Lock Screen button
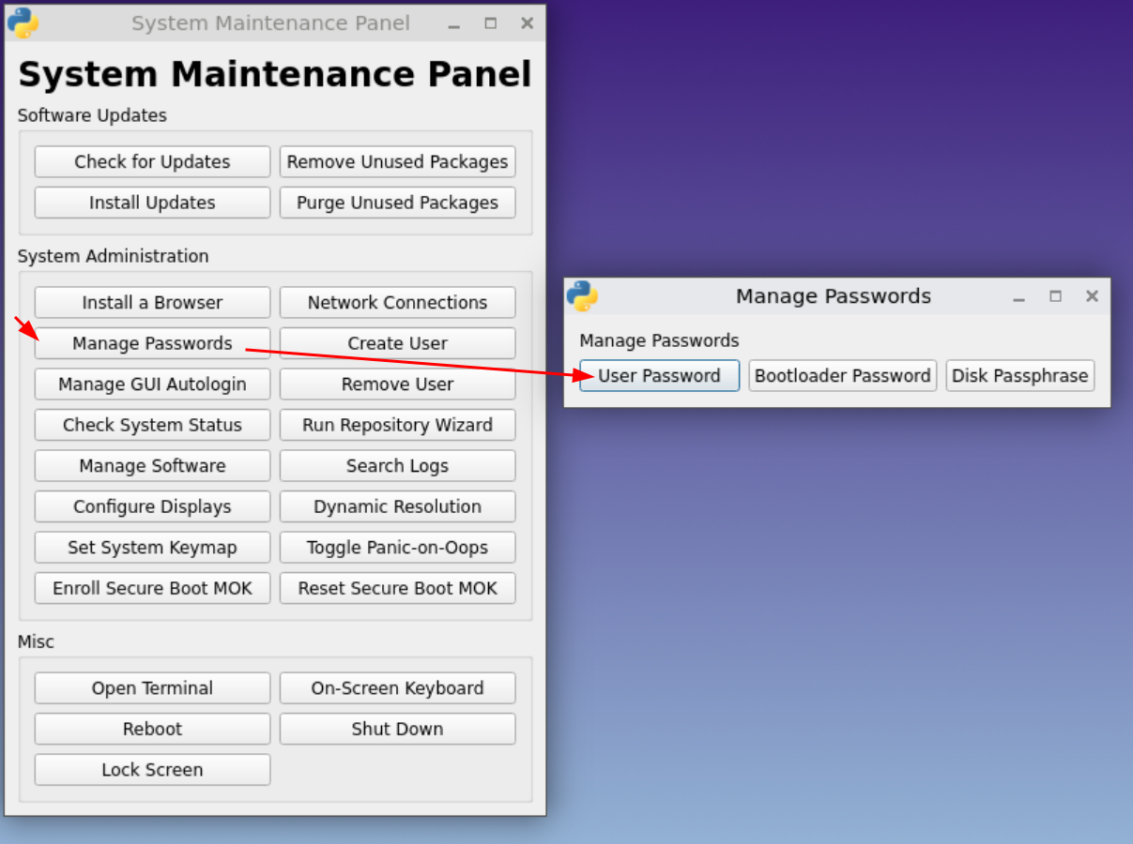Image resolution: width=1133 pixels, height=844 pixels. 152,770
